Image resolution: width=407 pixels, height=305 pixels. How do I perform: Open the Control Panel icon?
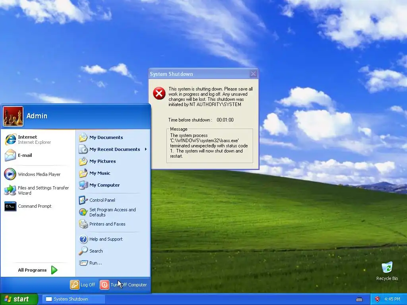coord(83,200)
